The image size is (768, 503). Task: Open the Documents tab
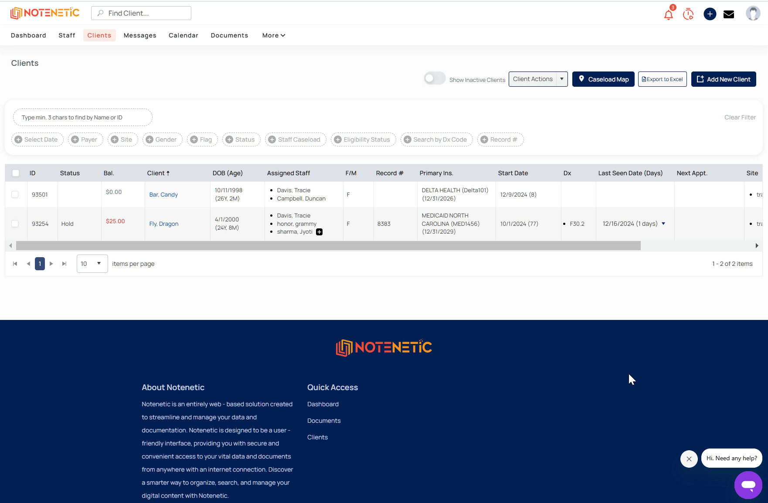tap(229, 35)
